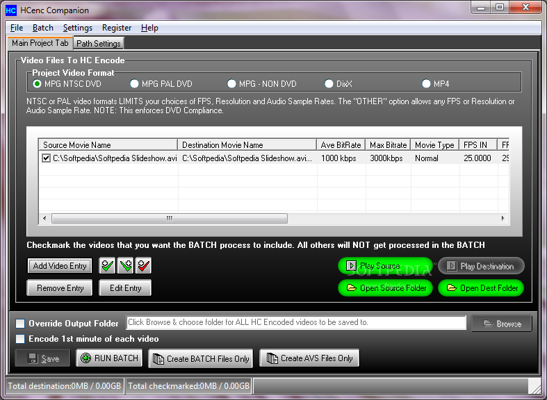Uncheck the Softpedia Slideshow.avi row checkbox
Viewport: 547px width, 400px height.
pyautogui.click(x=46, y=158)
